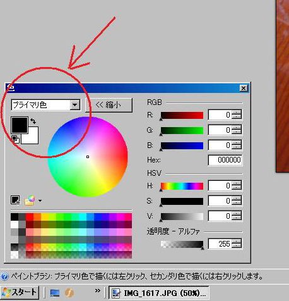Pick the magenta swatch at palette top row end
This screenshot has width=289, height=301.
tap(128, 217)
